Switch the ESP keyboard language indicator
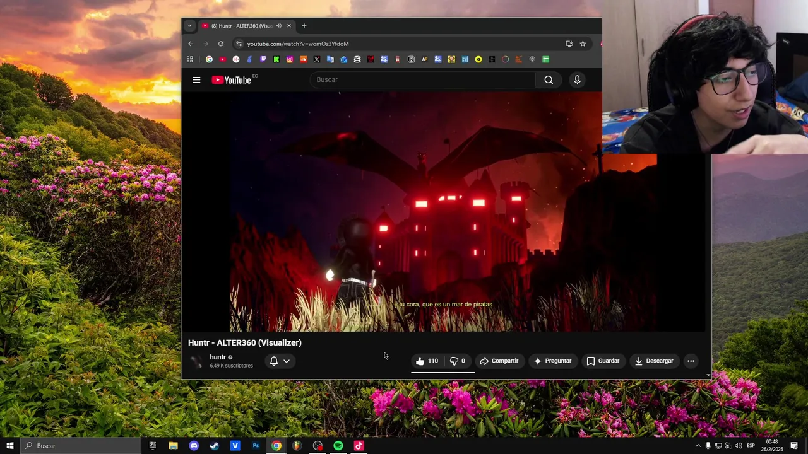 click(x=751, y=446)
